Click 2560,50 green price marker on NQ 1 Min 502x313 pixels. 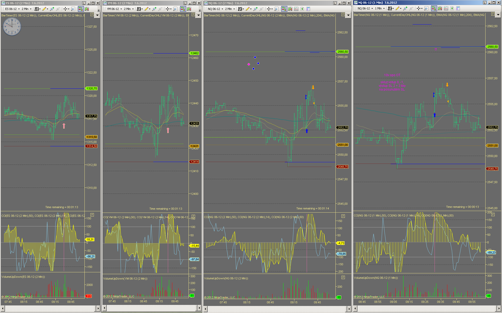(x=492, y=47)
